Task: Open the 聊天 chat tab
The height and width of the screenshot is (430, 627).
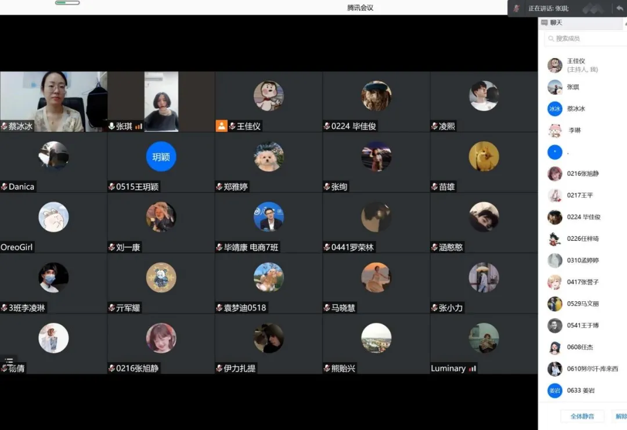Action: [x=552, y=23]
